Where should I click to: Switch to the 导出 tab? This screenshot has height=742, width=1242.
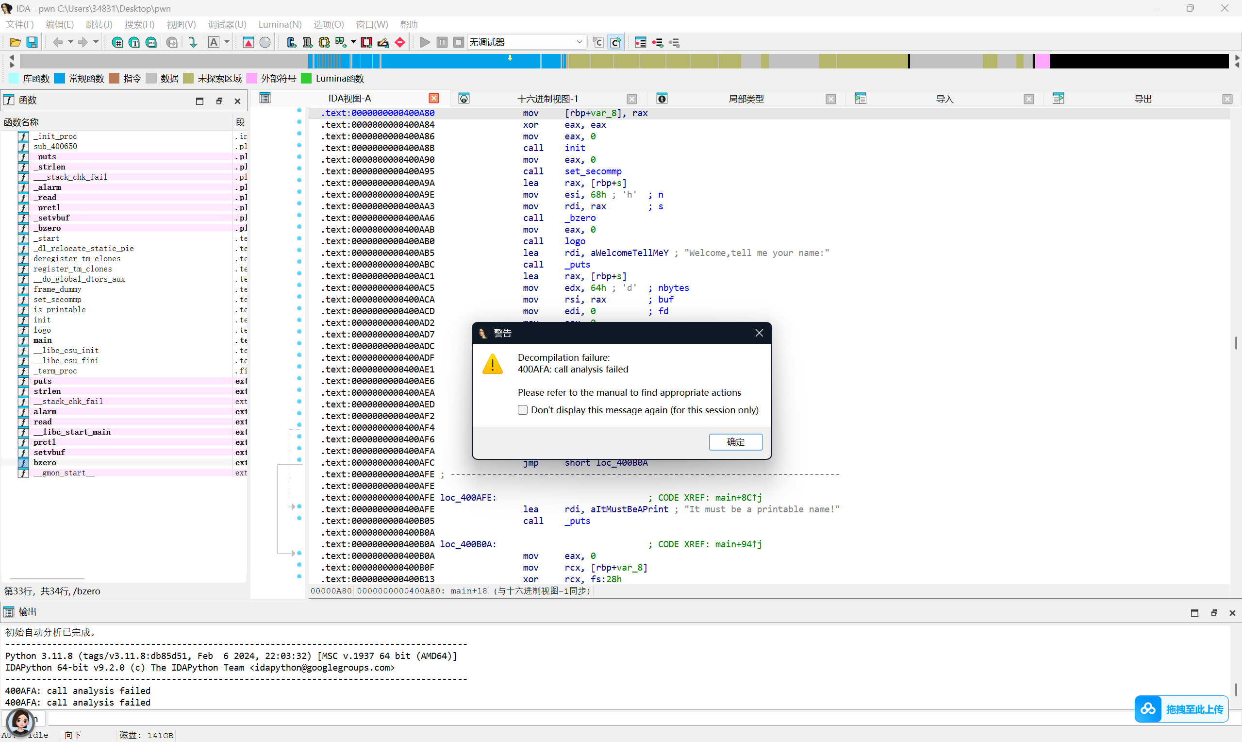click(x=1143, y=99)
